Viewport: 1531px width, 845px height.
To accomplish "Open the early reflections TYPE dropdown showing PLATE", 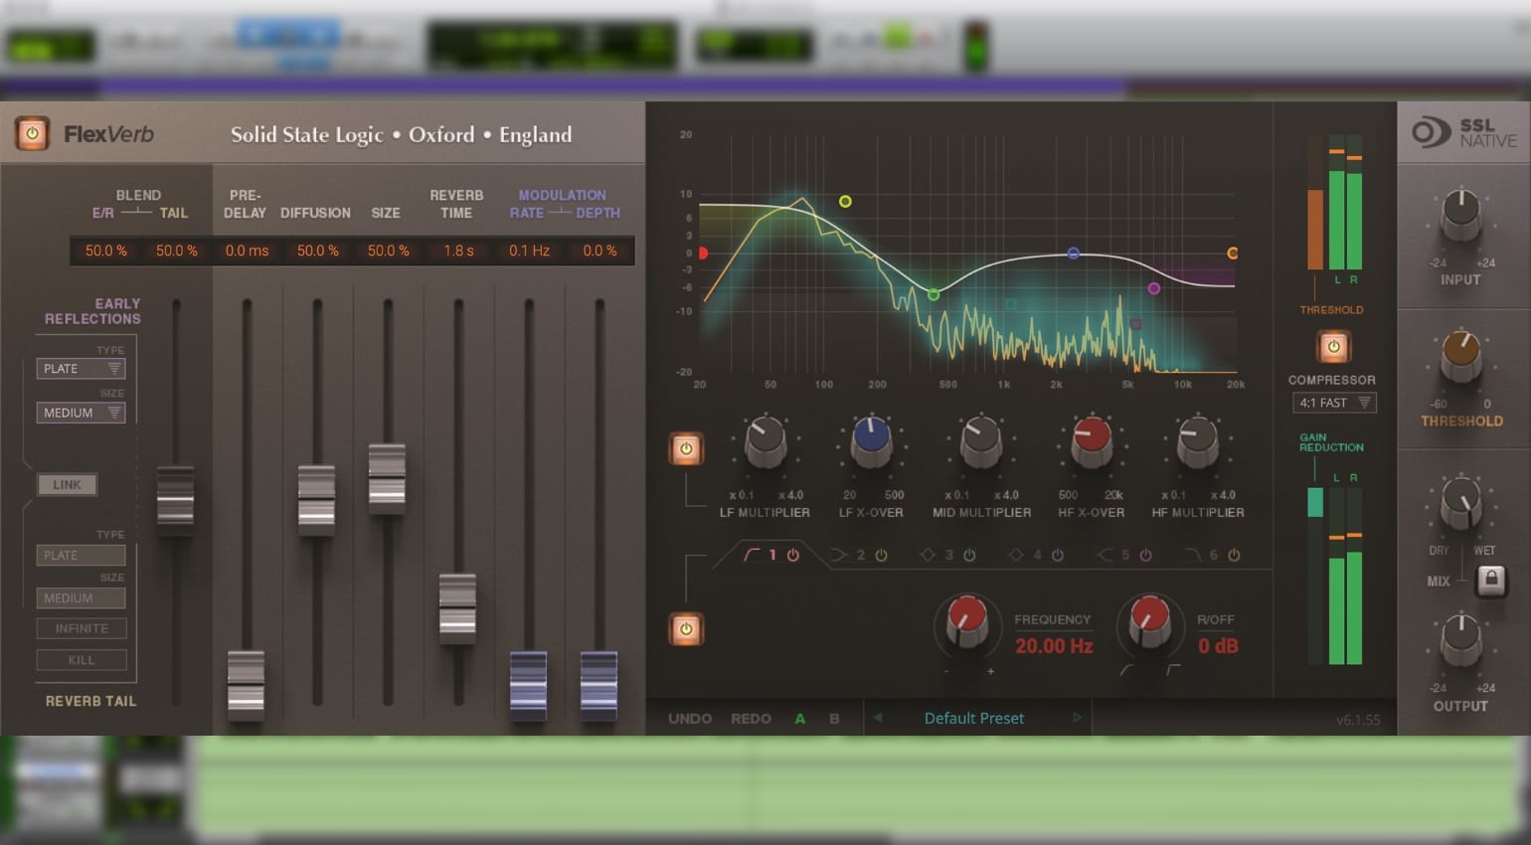I will [x=81, y=368].
